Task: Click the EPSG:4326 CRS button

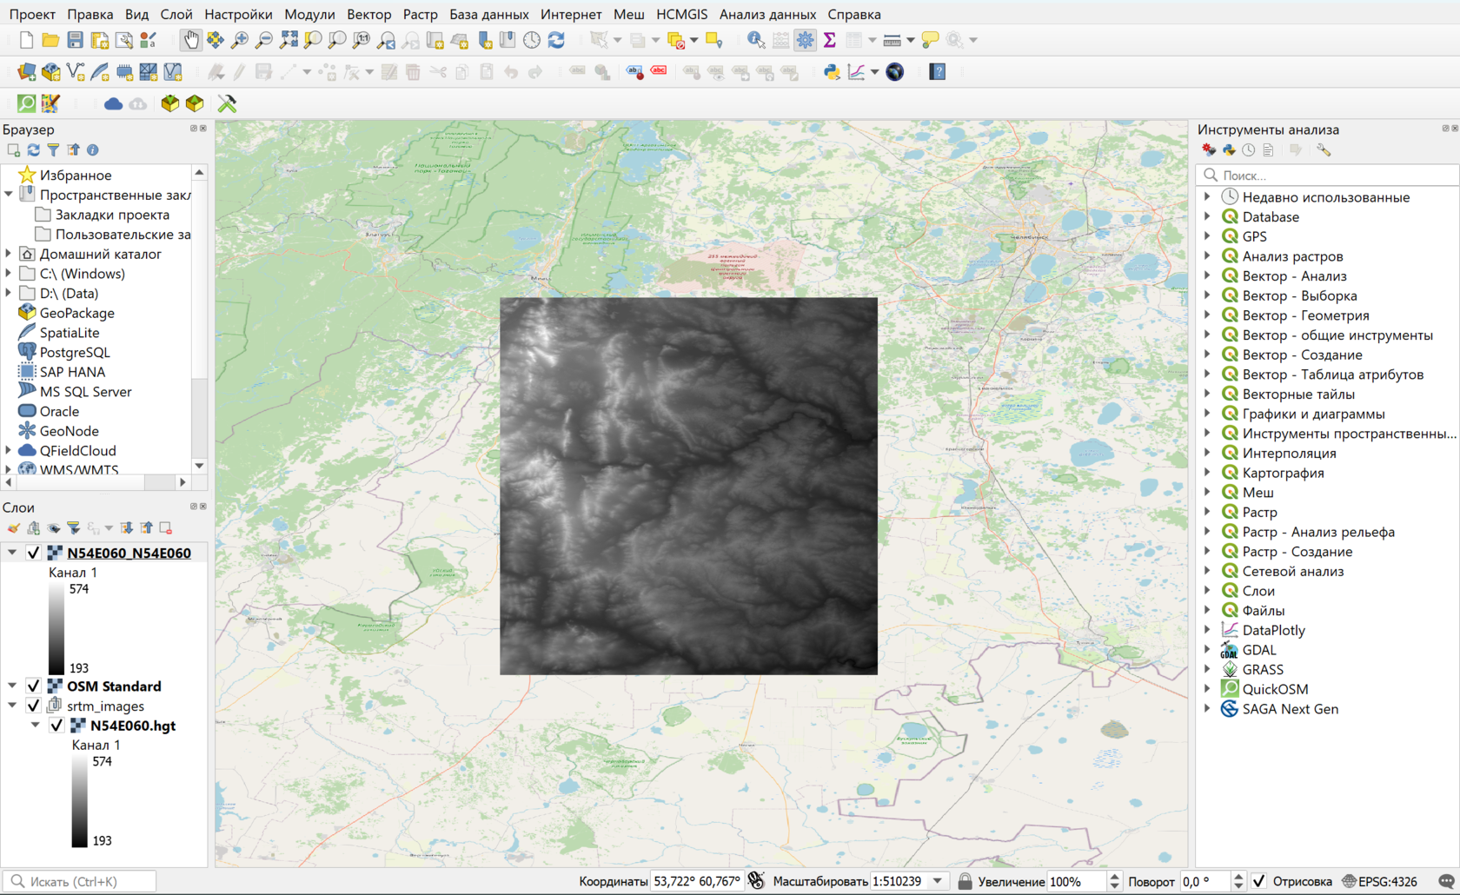Action: point(1379,881)
